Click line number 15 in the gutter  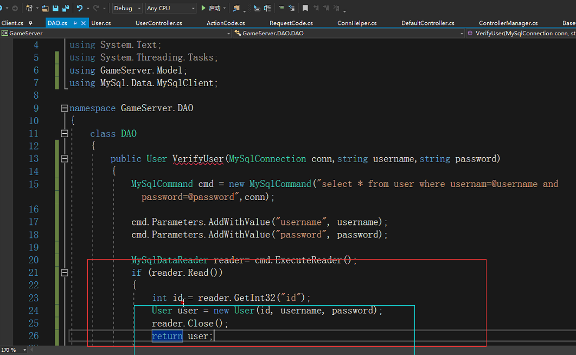pyautogui.click(x=34, y=184)
